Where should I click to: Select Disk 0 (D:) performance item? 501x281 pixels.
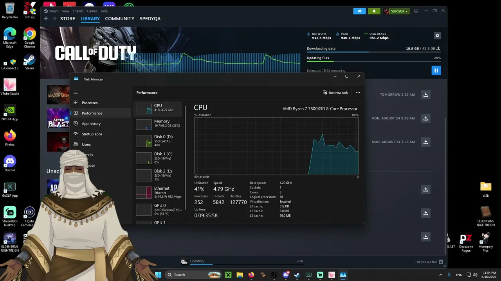(x=159, y=141)
